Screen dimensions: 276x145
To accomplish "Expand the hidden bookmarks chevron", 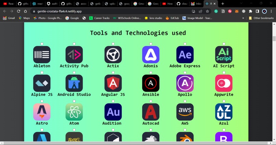I will [243, 18].
